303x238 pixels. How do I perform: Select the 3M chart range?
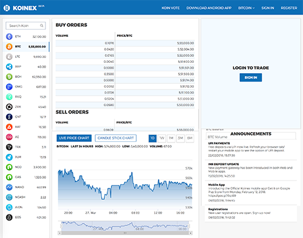coord(181,138)
